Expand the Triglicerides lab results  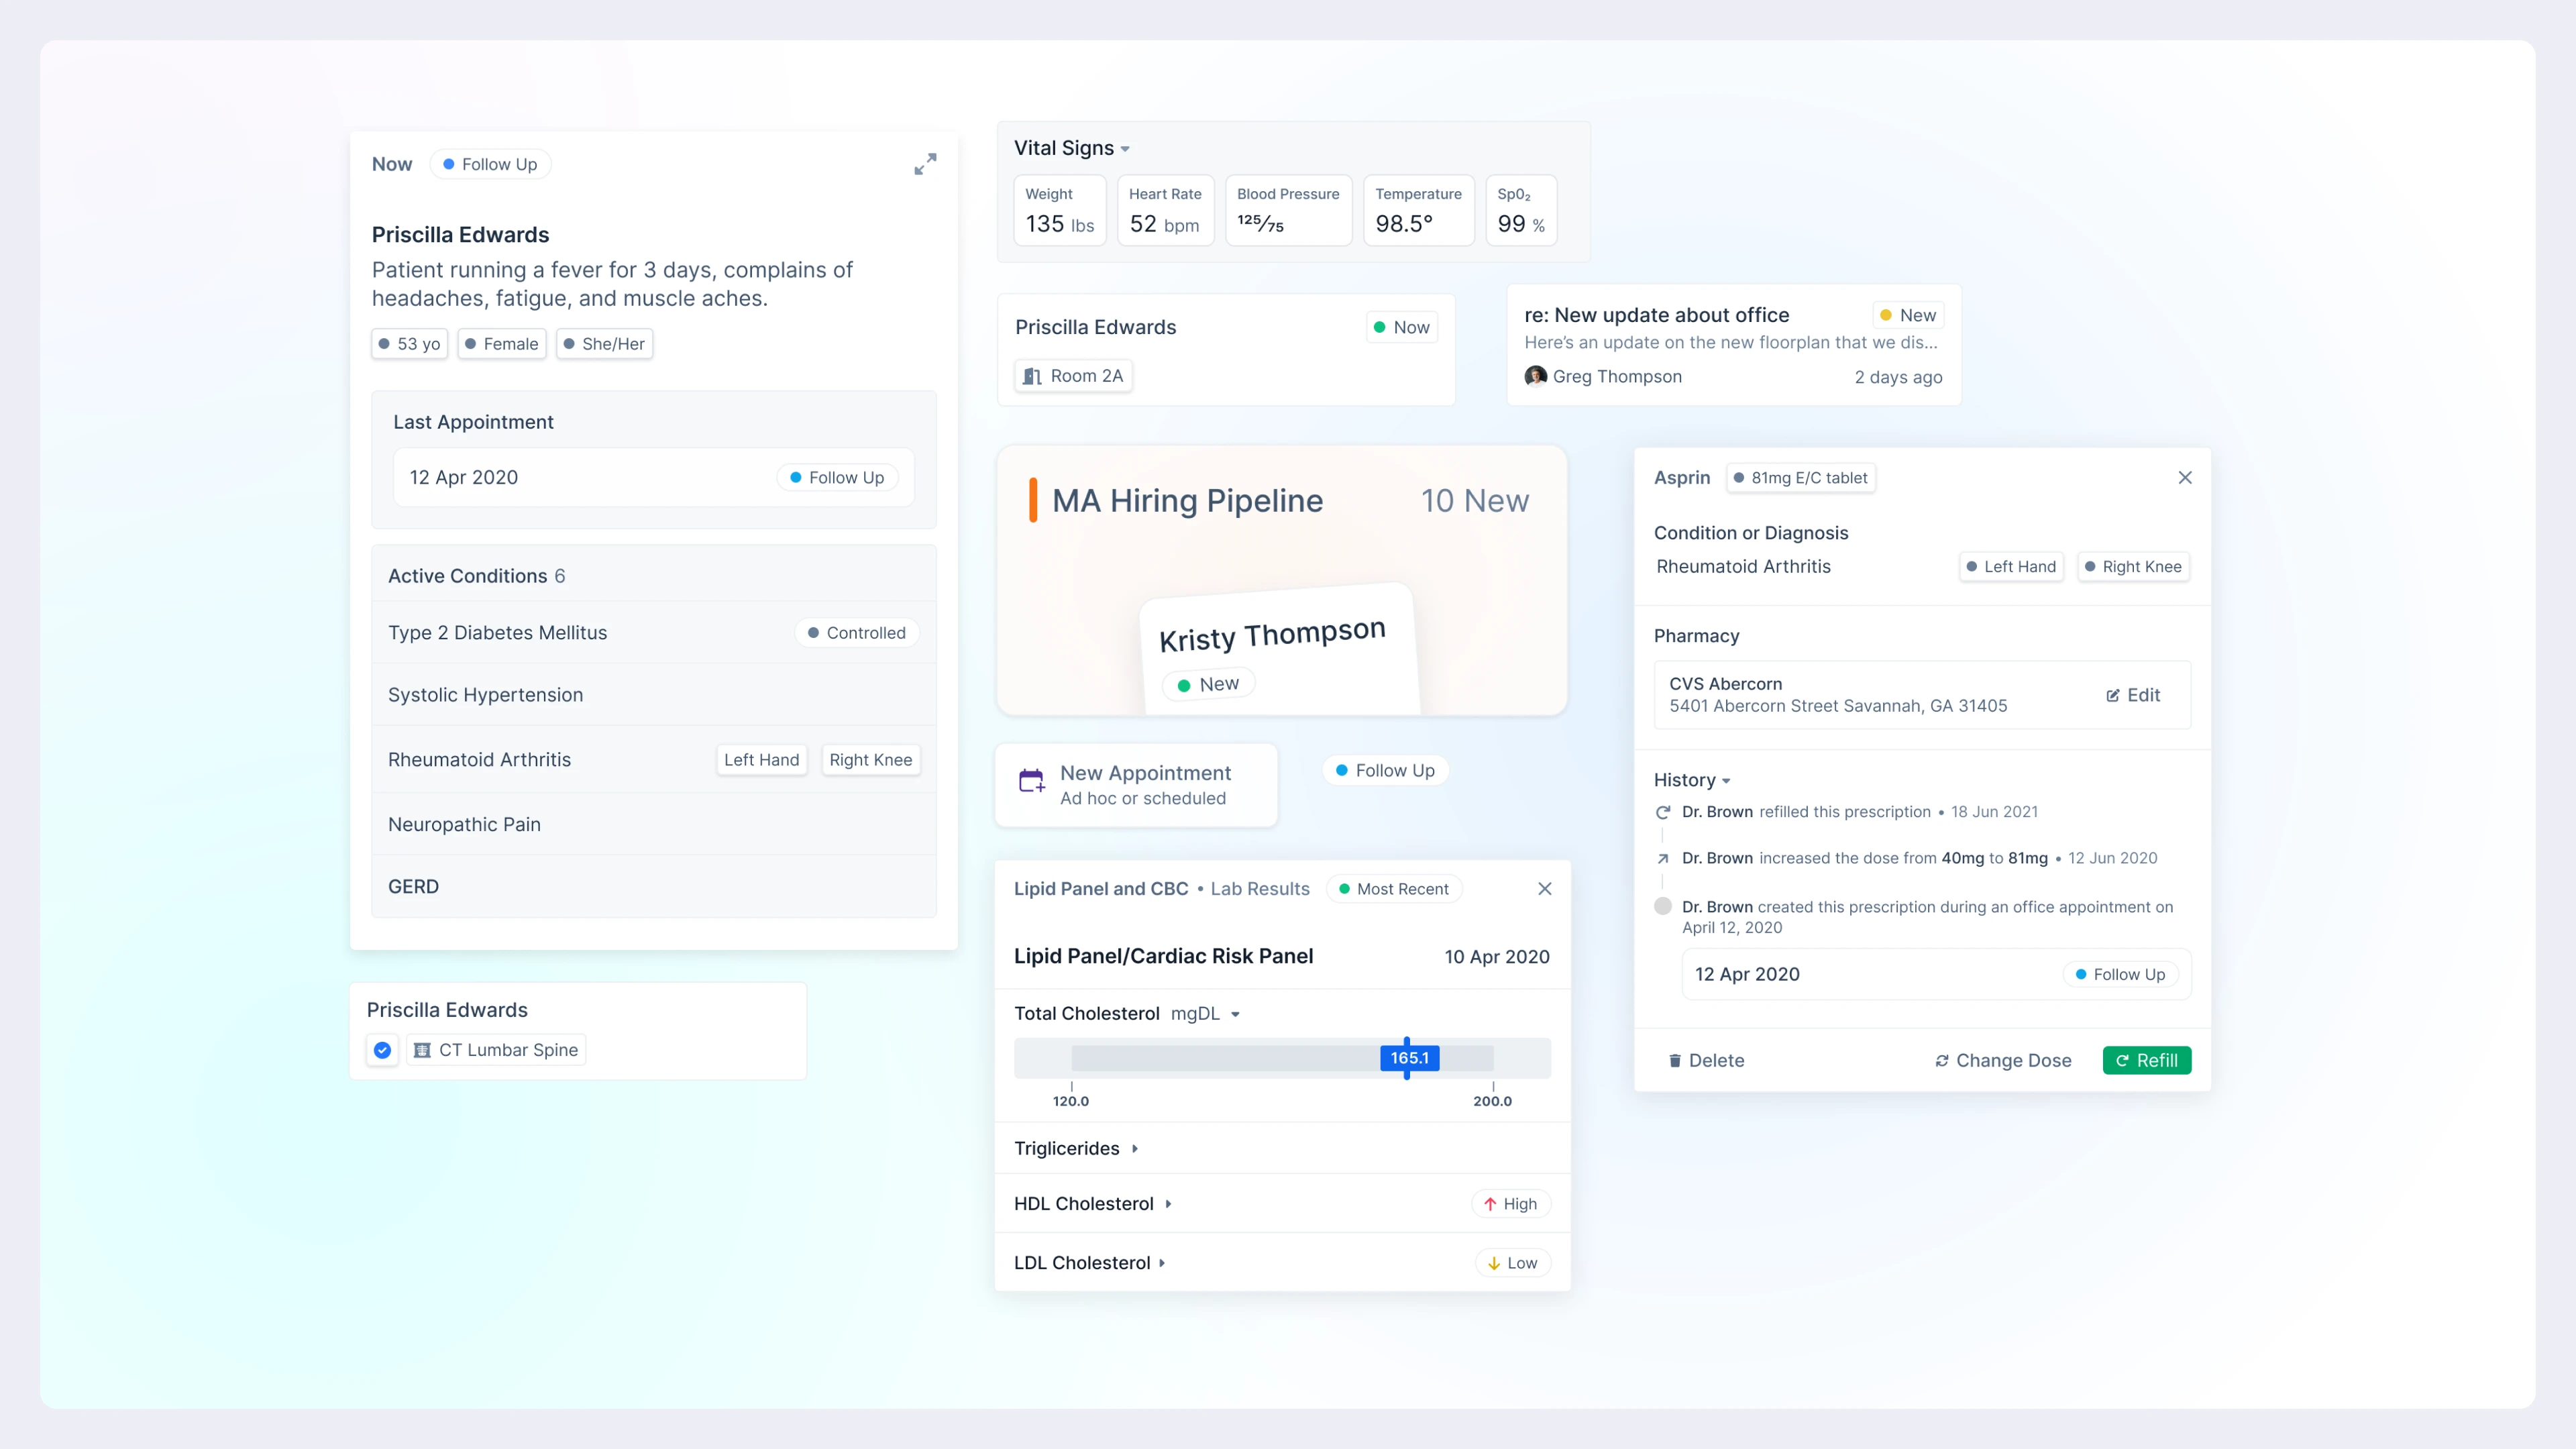point(1135,1148)
